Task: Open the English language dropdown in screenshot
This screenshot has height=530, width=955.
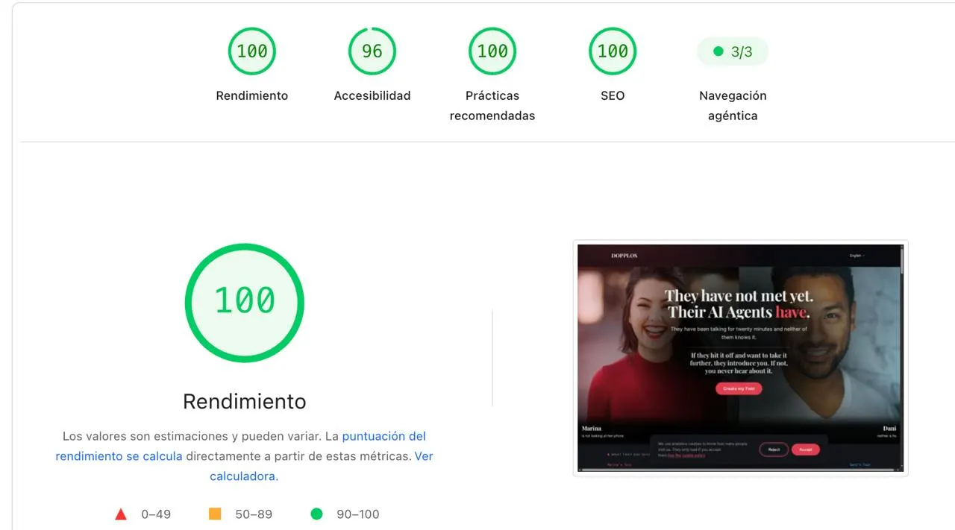Action: [857, 256]
